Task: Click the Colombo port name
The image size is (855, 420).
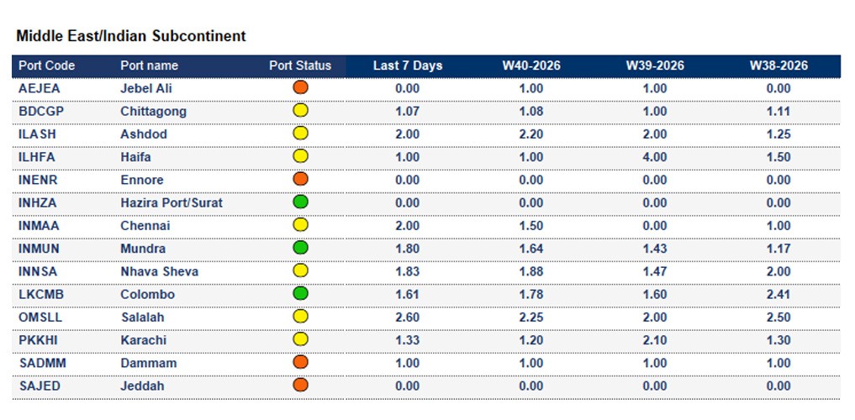Action: click(148, 295)
